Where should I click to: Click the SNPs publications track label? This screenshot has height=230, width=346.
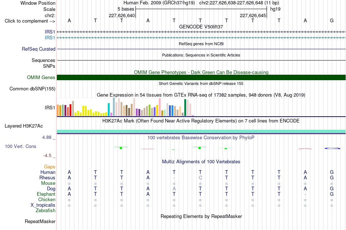[x=49, y=66]
